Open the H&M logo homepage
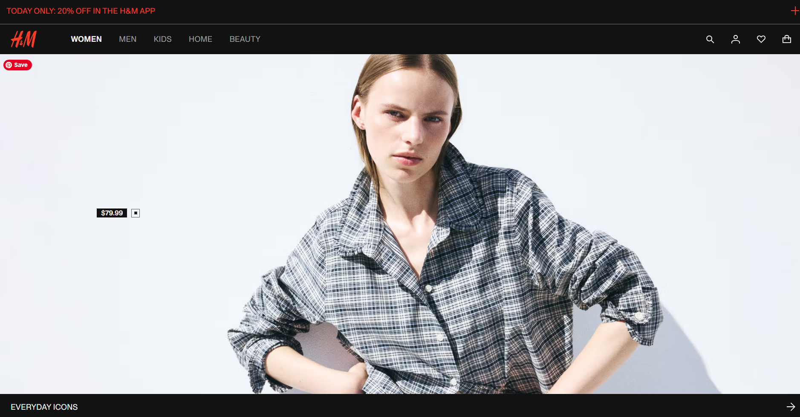The width and height of the screenshot is (800, 417). click(x=23, y=39)
